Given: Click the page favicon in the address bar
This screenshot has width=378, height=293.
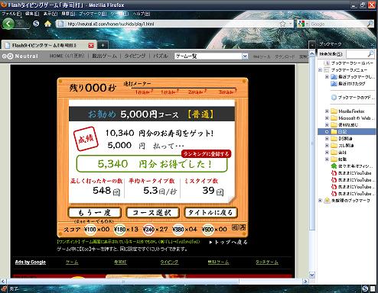Looking at the screenshot, I should click(x=61, y=24).
